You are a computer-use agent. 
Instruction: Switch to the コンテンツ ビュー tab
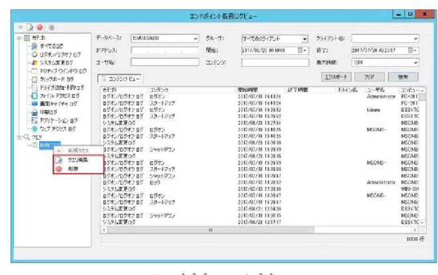pos(121,79)
